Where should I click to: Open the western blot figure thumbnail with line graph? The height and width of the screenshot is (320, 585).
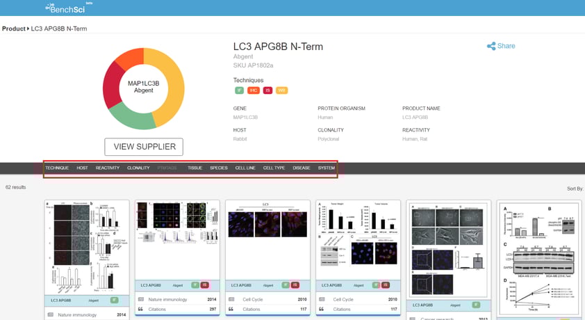[x=539, y=259]
